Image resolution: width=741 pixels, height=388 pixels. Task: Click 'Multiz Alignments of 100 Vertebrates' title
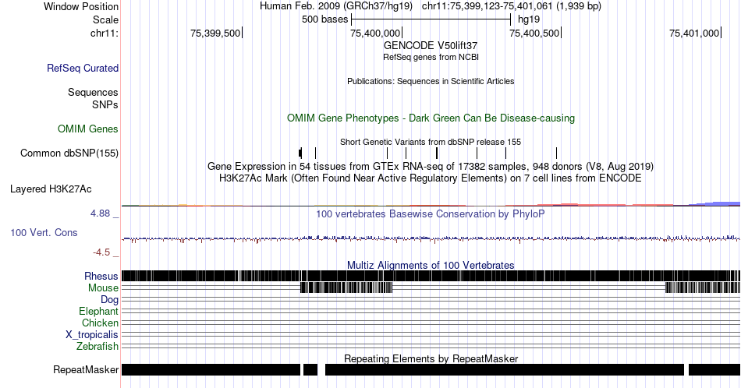431,265
